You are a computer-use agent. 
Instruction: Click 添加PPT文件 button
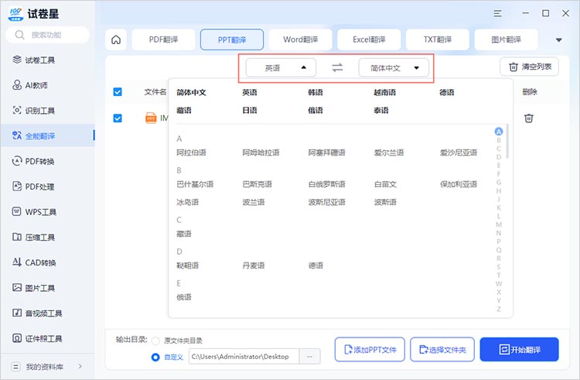click(x=370, y=350)
